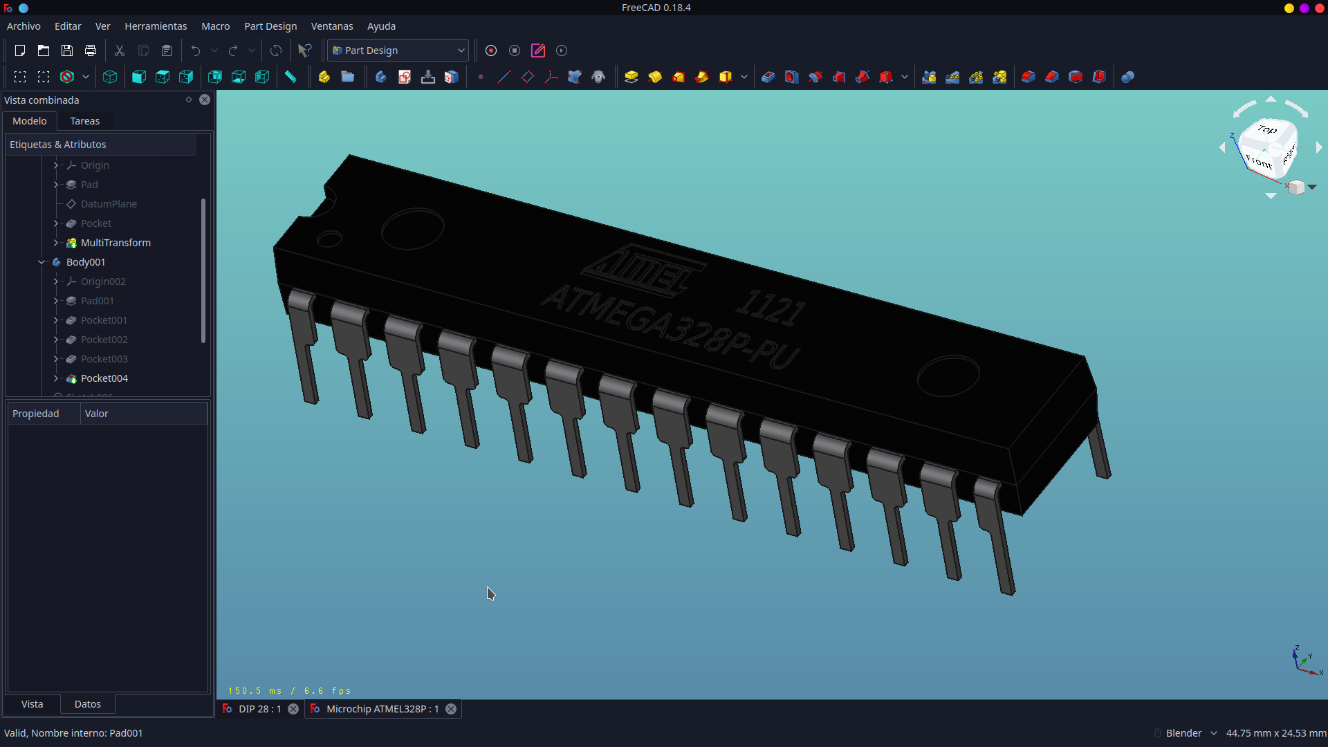
Task: Open the draw style dropdown arrow
Action: 86,77
